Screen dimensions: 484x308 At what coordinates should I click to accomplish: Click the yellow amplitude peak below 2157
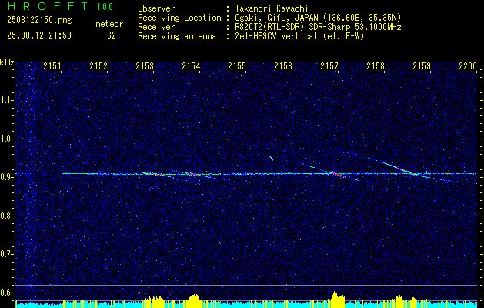tap(336, 299)
